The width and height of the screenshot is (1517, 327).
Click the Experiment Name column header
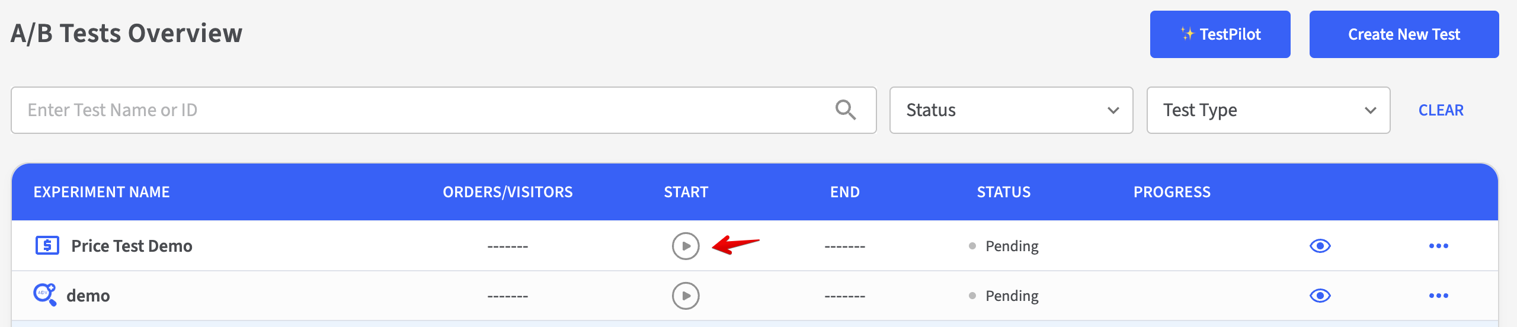pyautogui.click(x=101, y=192)
